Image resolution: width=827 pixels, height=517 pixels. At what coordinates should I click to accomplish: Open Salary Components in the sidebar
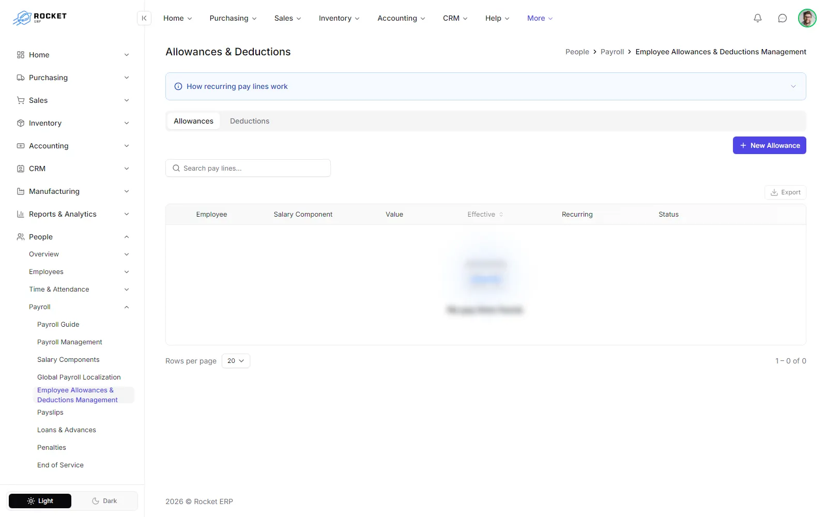(x=68, y=360)
